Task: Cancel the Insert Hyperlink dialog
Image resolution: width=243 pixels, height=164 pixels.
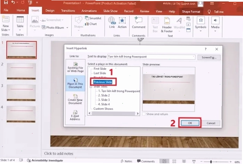Action: tap(211, 123)
